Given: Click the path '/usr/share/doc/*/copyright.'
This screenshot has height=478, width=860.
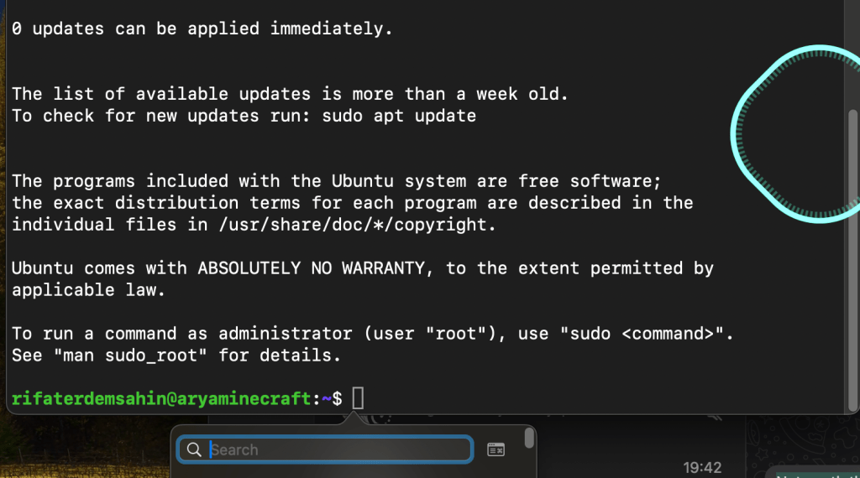Looking at the screenshot, I should (357, 225).
